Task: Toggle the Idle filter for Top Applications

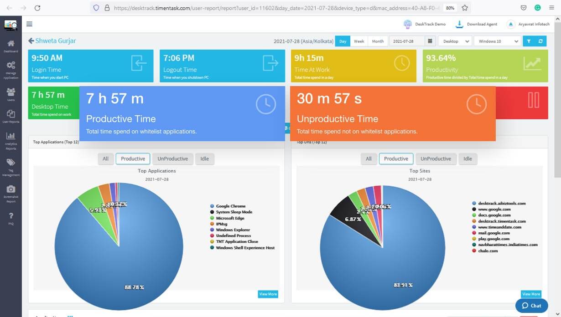Action: [x=204, y=158]
